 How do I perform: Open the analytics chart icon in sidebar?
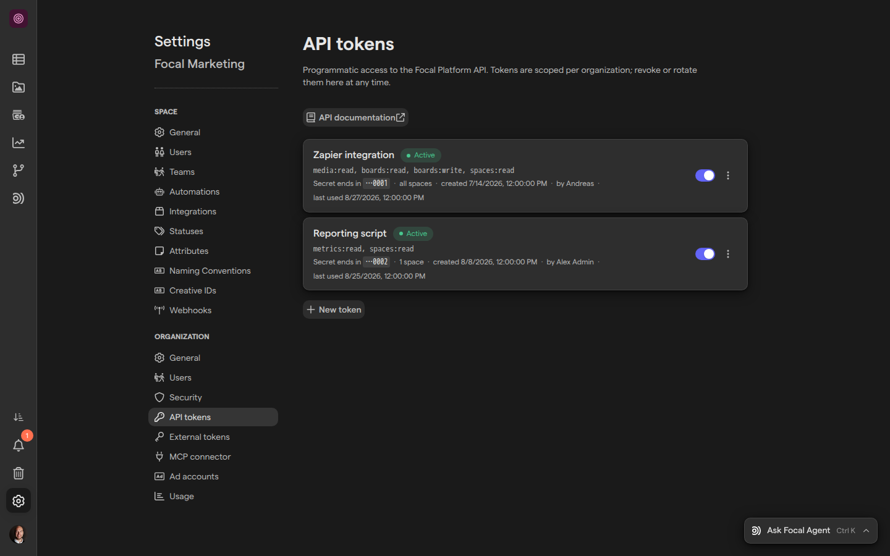point(19,143)
